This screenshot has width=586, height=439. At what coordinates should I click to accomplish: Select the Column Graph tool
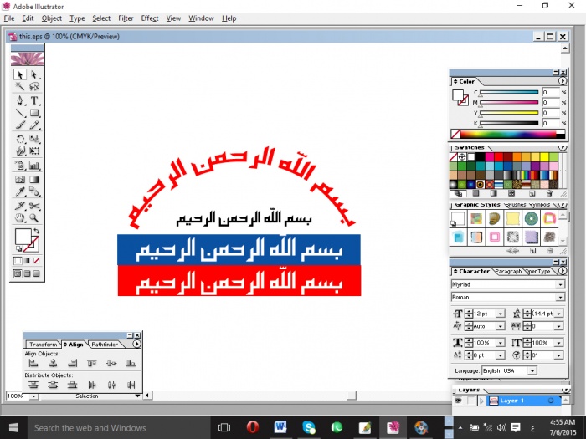(x=34, y=166)
